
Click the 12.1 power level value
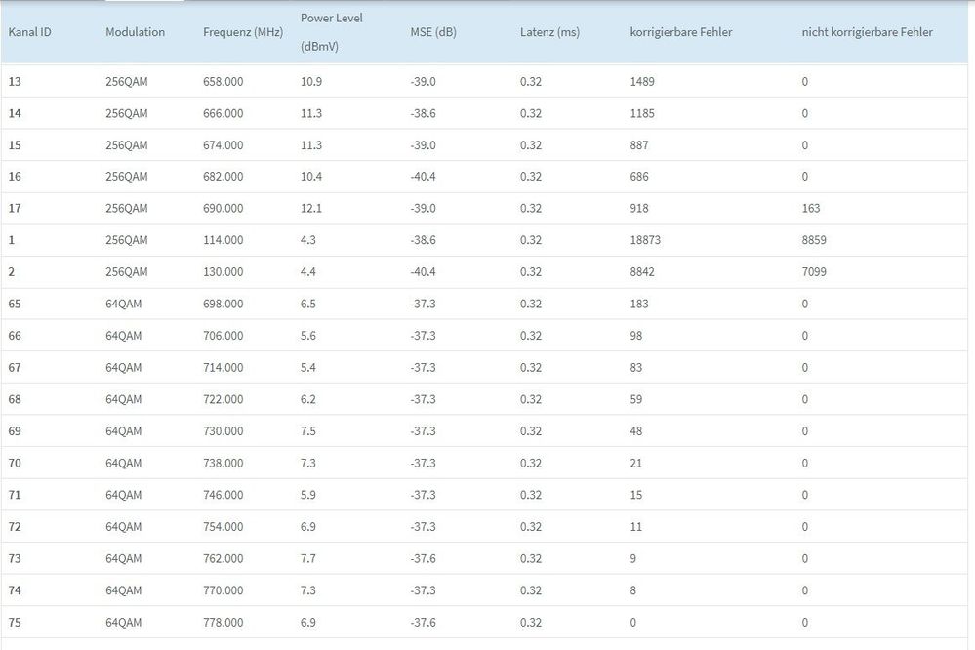coord(310,208)
